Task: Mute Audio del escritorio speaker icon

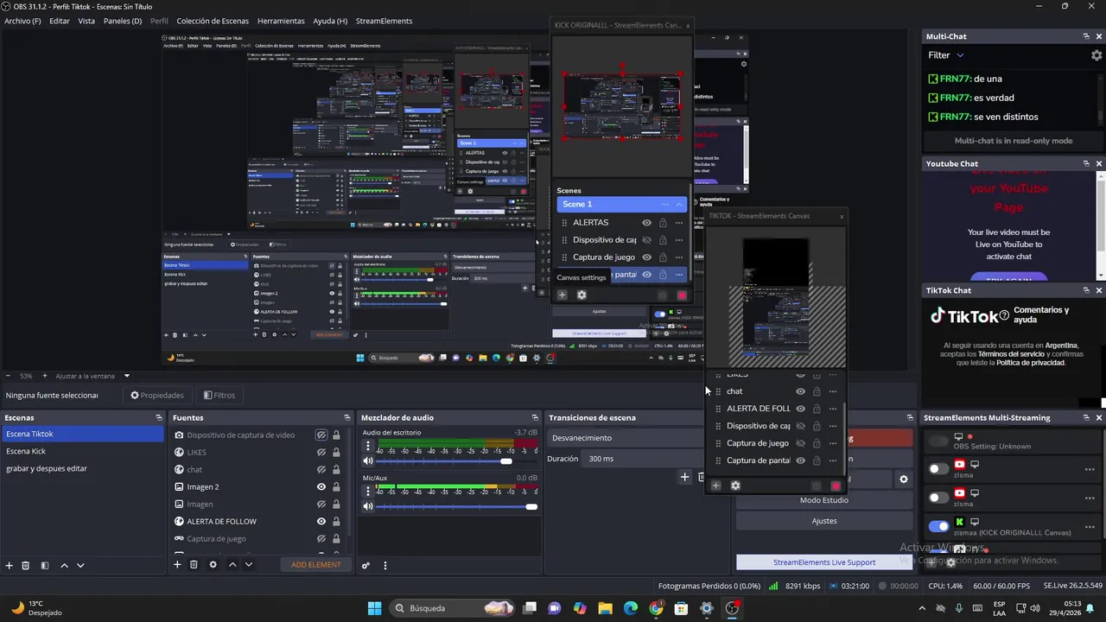Action: 368,461
